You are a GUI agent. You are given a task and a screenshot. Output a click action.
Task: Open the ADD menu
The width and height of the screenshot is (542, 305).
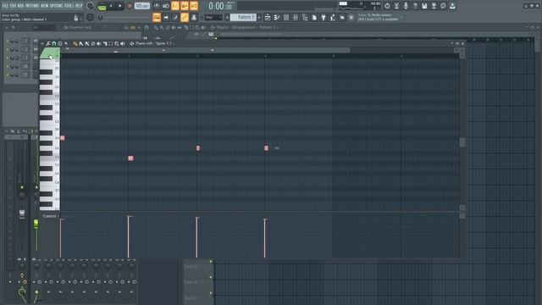click(20, 6)
